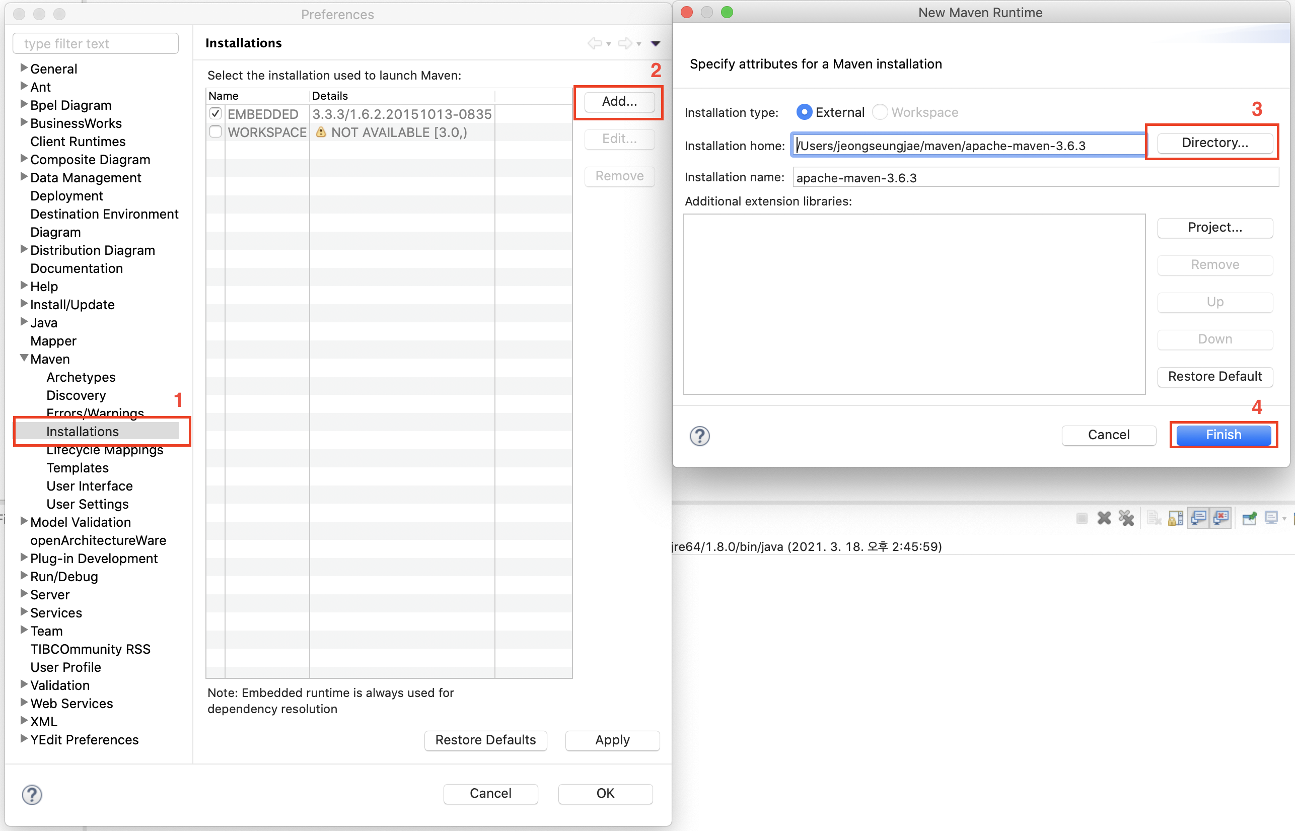Click the Up button for extension libraries
This screenshot has height=831, width=1295.
1216,301
